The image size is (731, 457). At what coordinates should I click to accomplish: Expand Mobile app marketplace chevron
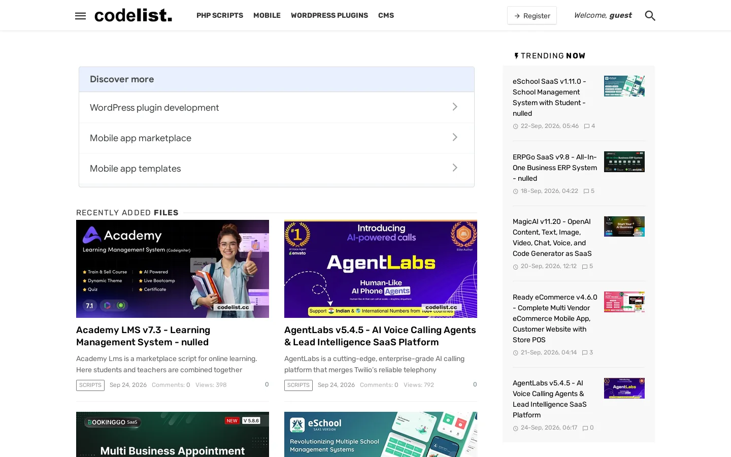click(x=455, y=137)
